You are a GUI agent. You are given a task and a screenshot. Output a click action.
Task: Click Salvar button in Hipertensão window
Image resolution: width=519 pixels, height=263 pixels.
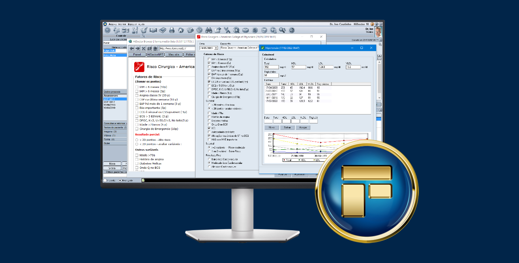(x=287, y=127)
